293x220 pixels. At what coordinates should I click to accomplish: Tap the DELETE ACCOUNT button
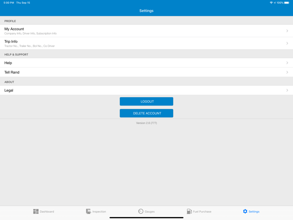146,113
